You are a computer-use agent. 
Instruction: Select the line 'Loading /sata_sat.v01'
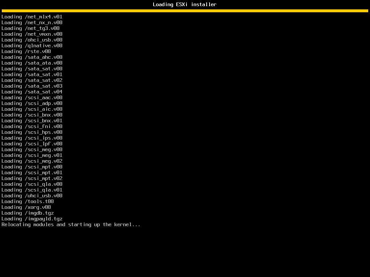click(32, 74)
